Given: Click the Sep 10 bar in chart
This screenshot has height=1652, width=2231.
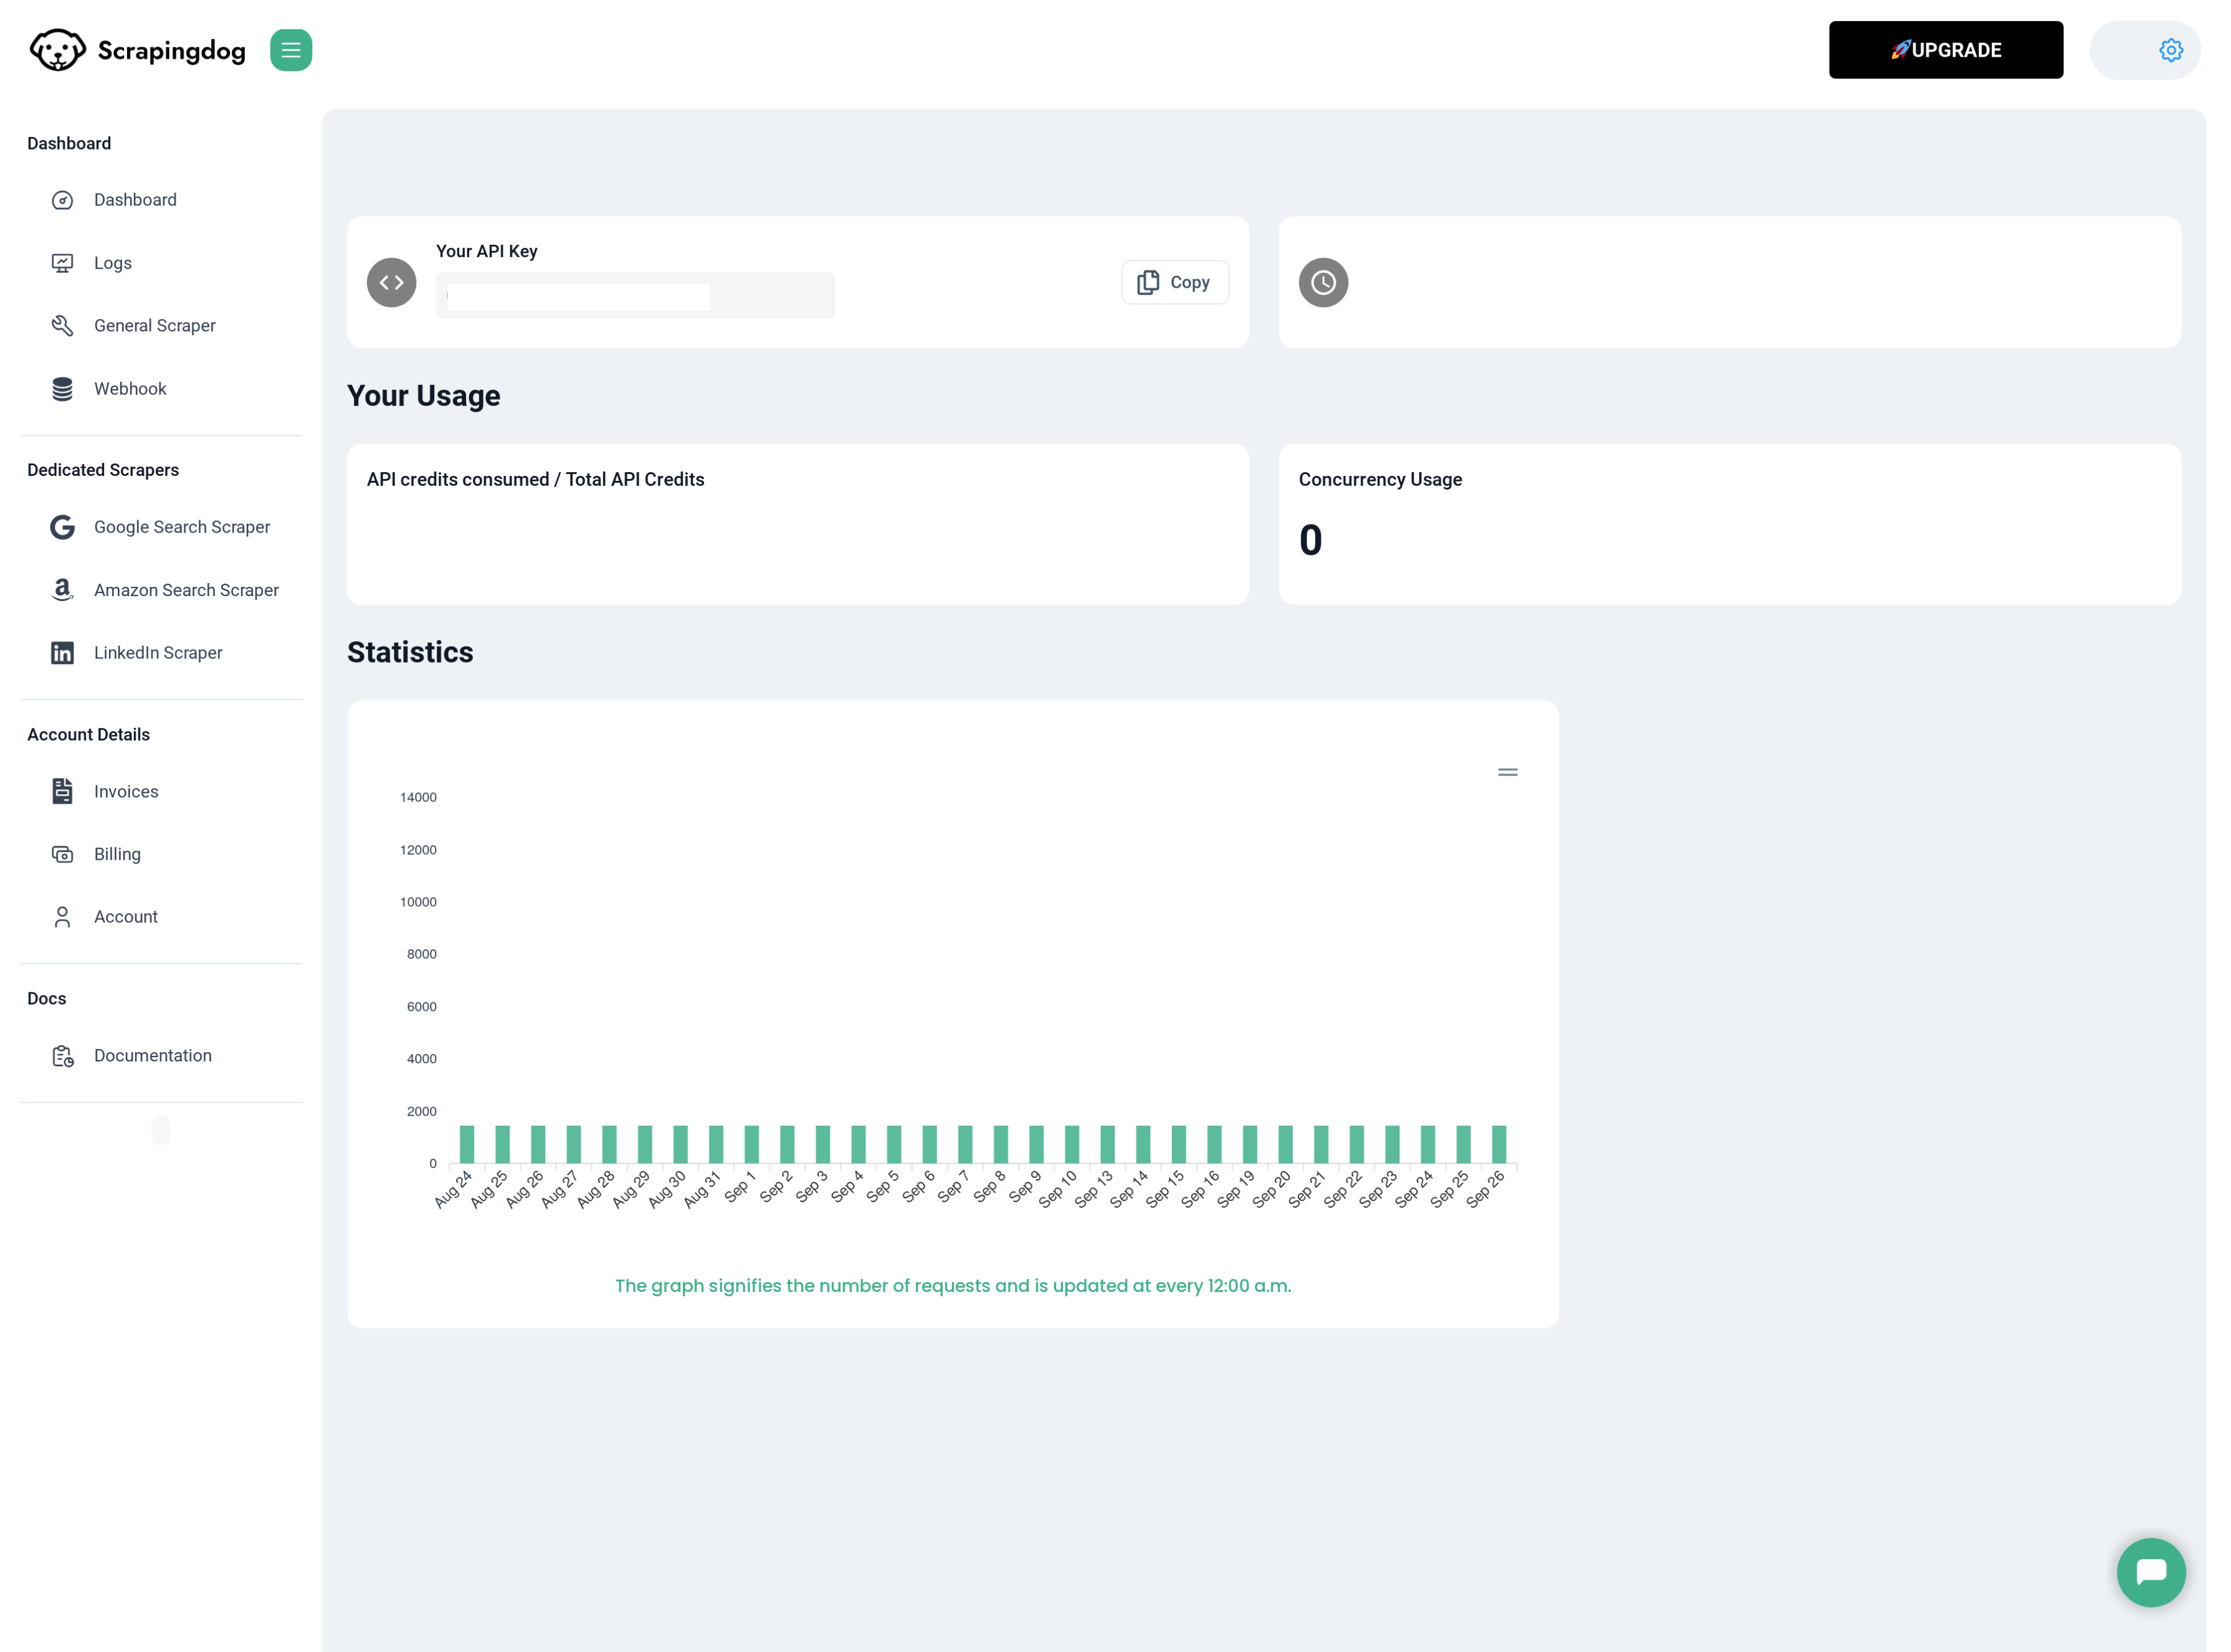Looking at the screenshot, I should [1071, 1144].
